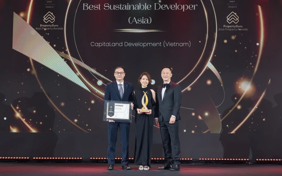The height and width of the screenshot is (176, 282).
Task: Select 'CapitaLand Development (Vietnam)' text
Action: pyautogui.click(x=141, y=44)
